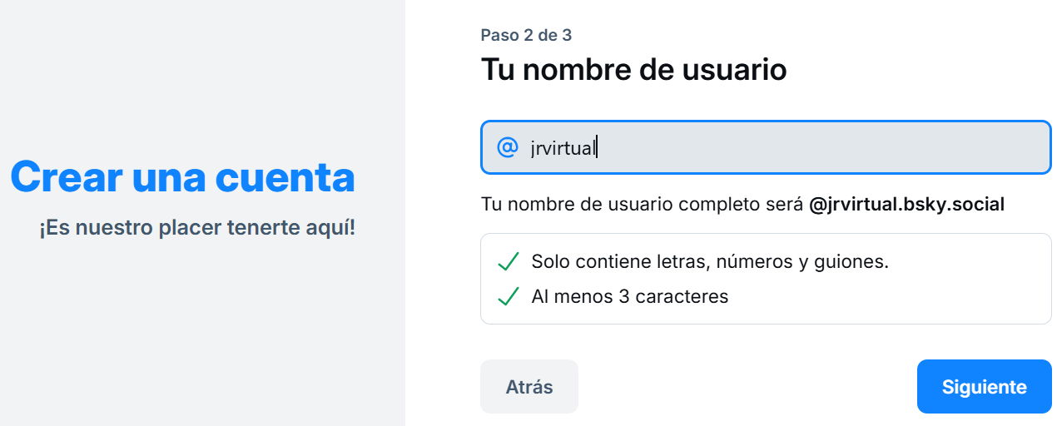
Task: Click "Solo contiene letras, números y guiones." text
Action: pos(710,262)
